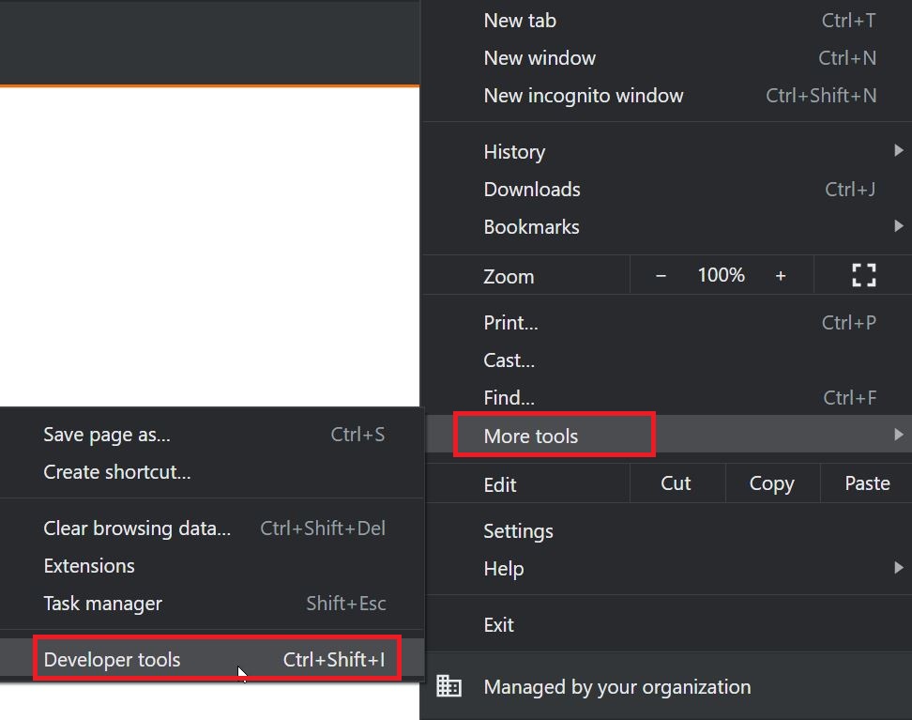Choose Create shortcut... option
Viewport: 912px width, 720px height.
pyautogui.click(x=212, y=472)
